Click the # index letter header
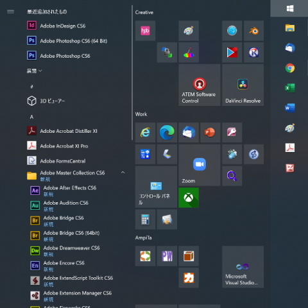Image resolution: width=308 pixels, height=308 pixels. 31,87
